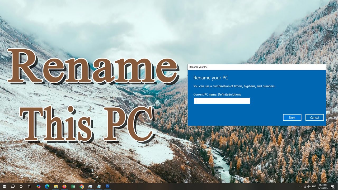Open taskbar Search magnifier

(13, 186)
